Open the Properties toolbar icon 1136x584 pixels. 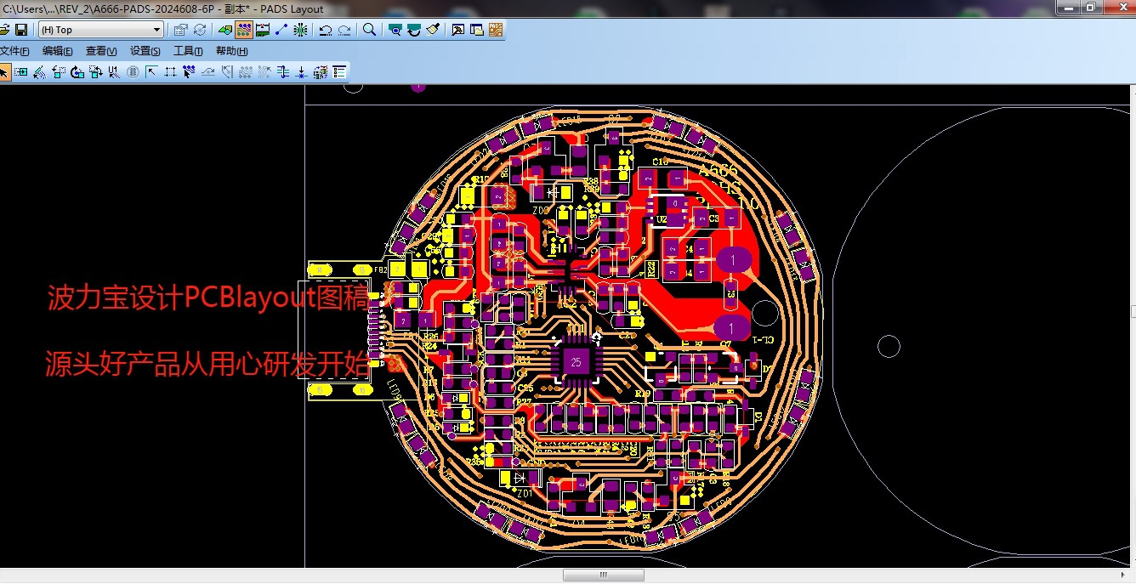(179, 30)
